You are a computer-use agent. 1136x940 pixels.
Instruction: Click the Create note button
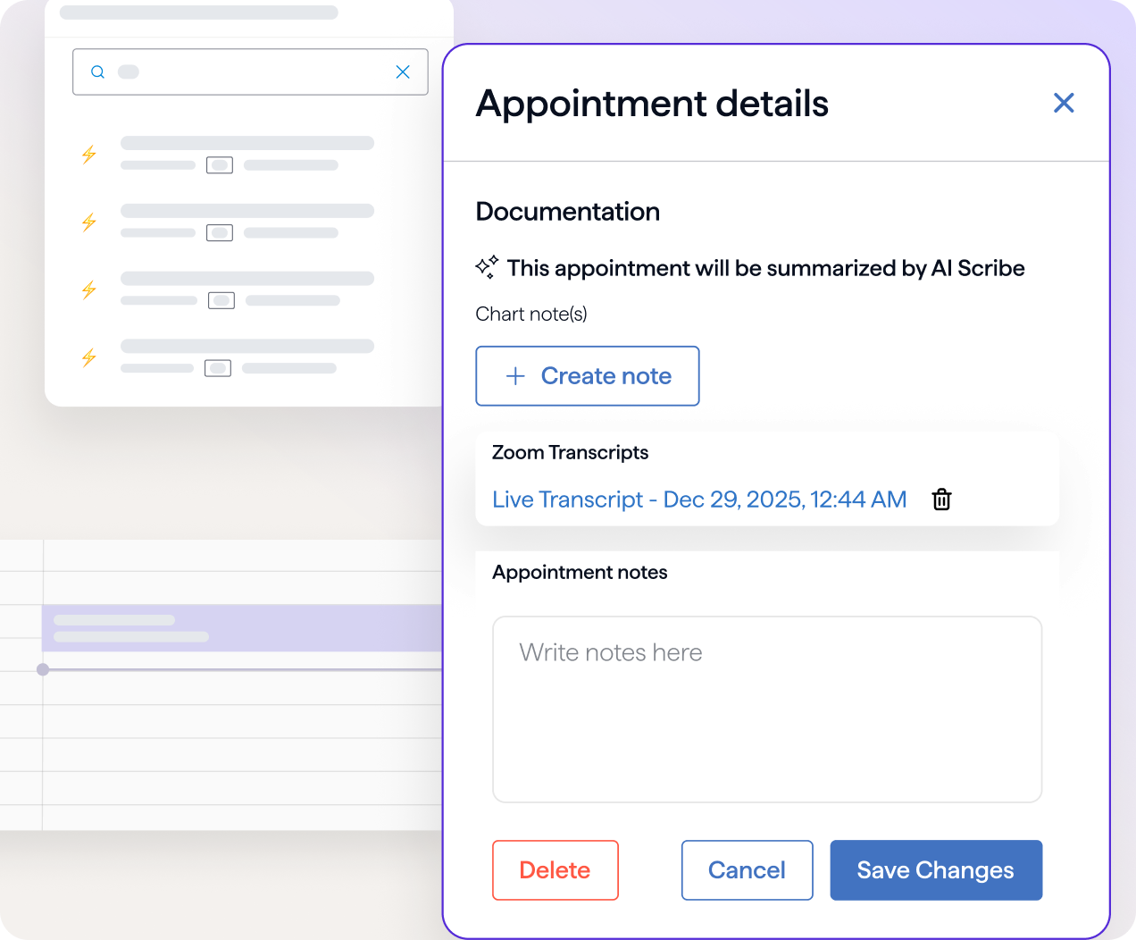[x=588, y=376]
